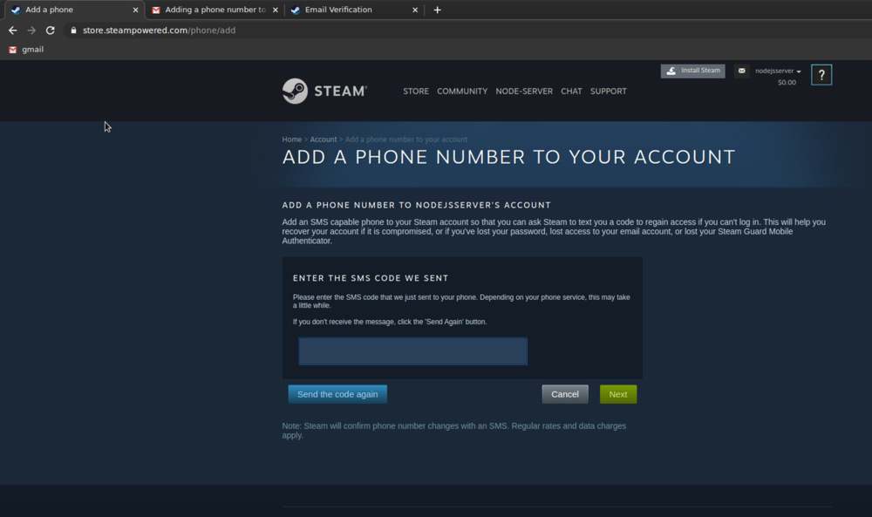This screenshot has height=517, width=872.
Task: Click the browser reload icon
Action: 51,31
